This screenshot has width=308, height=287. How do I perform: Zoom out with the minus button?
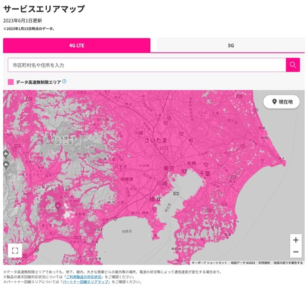(296, 252)
